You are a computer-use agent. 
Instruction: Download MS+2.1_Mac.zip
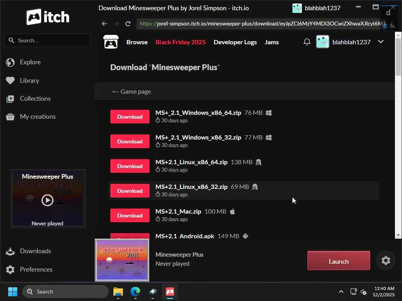tap(130, 216)
